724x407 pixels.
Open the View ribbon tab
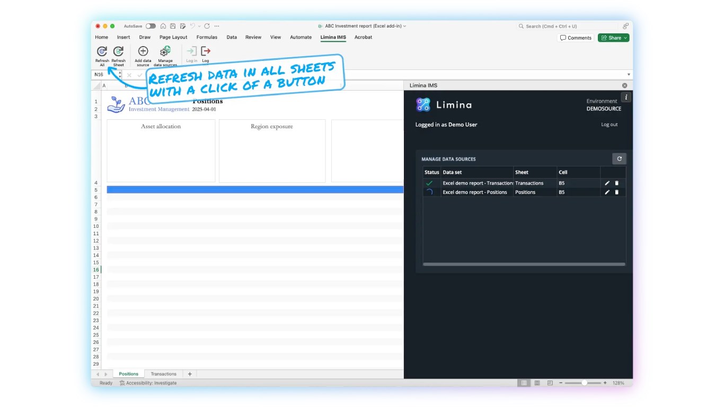point(276,37)
